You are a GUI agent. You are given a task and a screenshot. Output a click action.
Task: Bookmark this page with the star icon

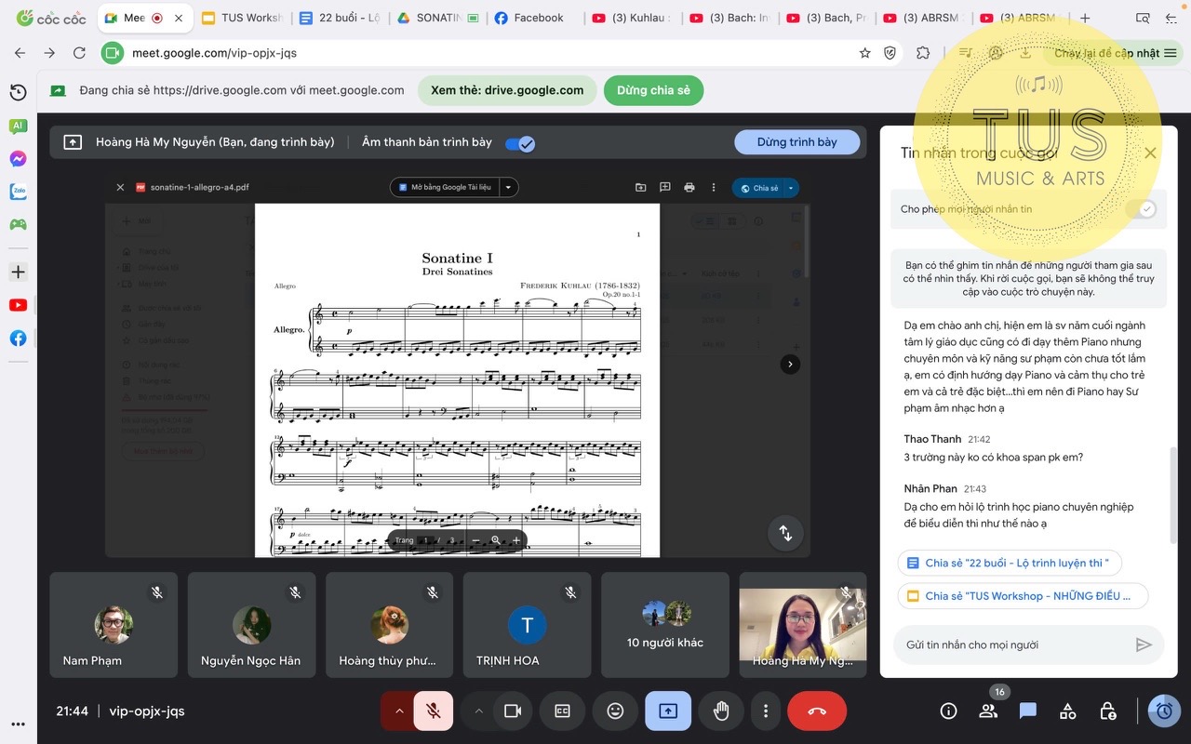pos(864,53)
